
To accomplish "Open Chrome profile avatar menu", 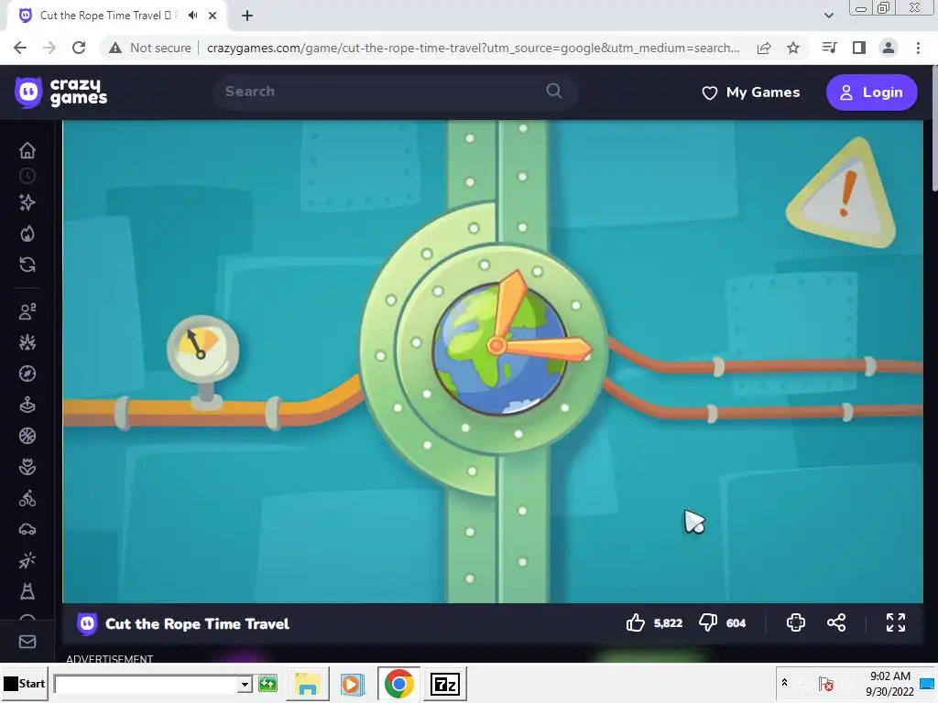I will (x=889, y=48).
